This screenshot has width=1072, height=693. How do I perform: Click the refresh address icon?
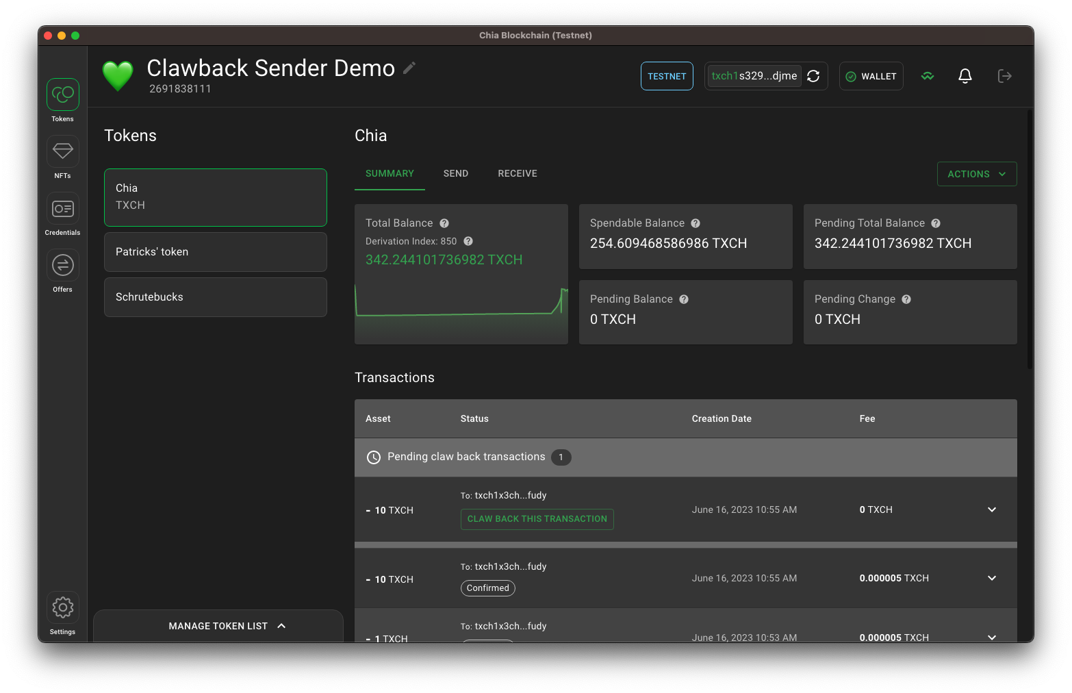click(x=813, y=76)
